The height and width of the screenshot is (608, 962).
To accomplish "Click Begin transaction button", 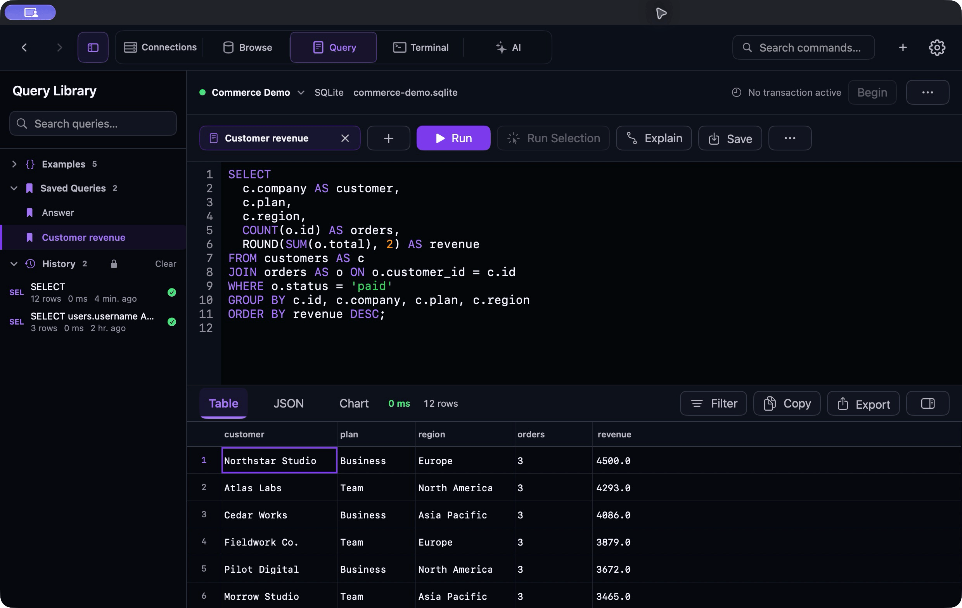I will [872, 92].
